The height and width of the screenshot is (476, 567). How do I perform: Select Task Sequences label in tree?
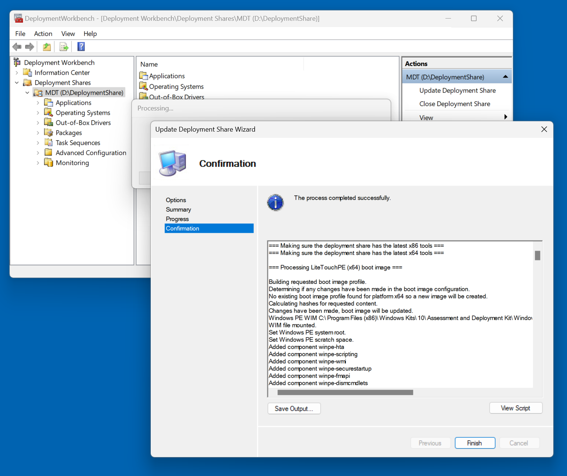(78, 143)
